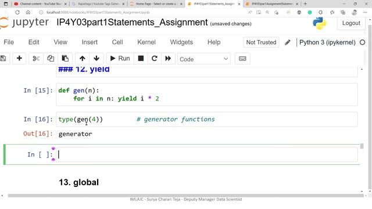Click the def gen(n) code cell
This screenshot has height=209, width=372.
tap(207, 95)
